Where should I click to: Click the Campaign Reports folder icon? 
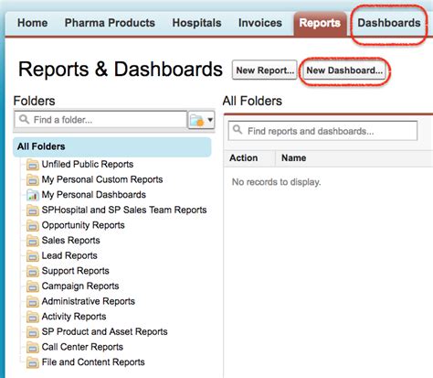[33, 286]
